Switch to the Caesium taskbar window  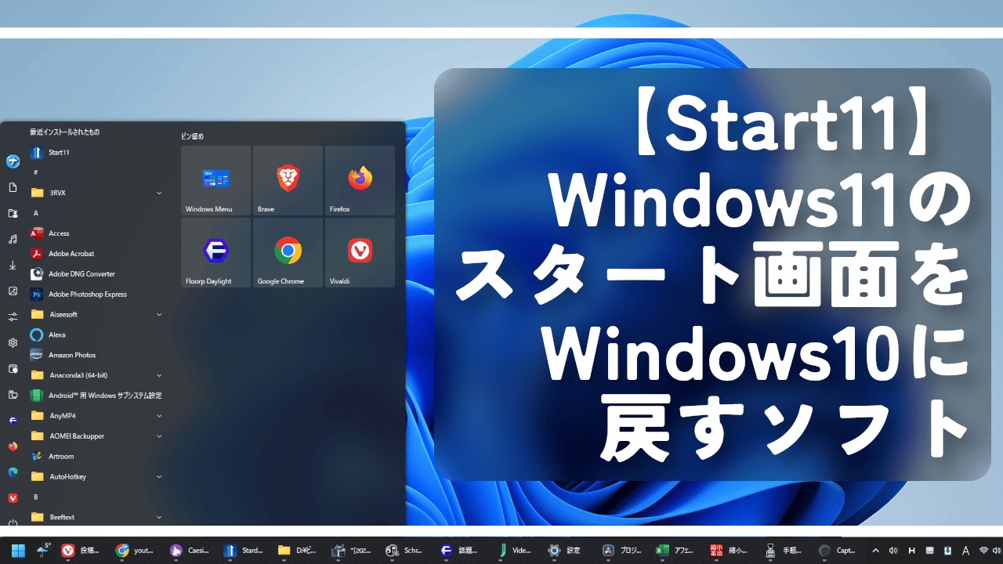pos(189,550)
